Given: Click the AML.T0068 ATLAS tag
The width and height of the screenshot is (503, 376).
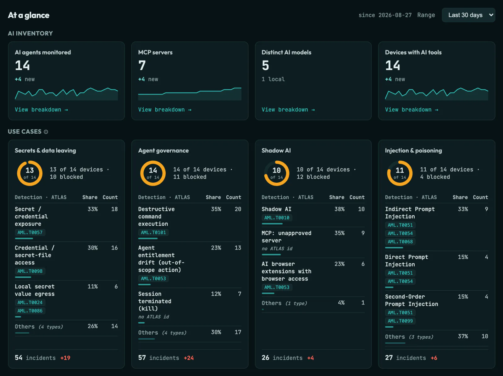Looking at the screenshot, I should 400,242.
